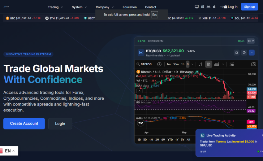Set chart range to 6M
263x161 pixels.
tap(163, 140)
